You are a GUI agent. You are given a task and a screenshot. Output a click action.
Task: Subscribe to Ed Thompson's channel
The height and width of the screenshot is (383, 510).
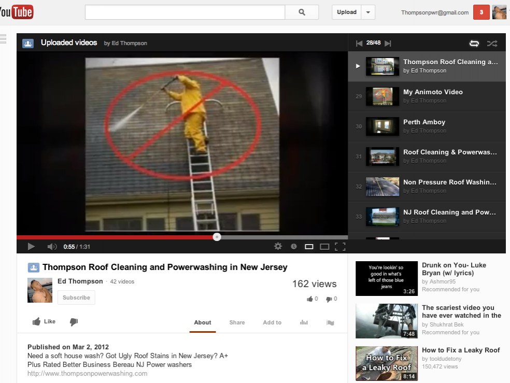(x=76, y=297)
